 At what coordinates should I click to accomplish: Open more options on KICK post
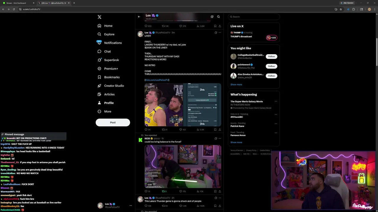click(x=220, y=139)
